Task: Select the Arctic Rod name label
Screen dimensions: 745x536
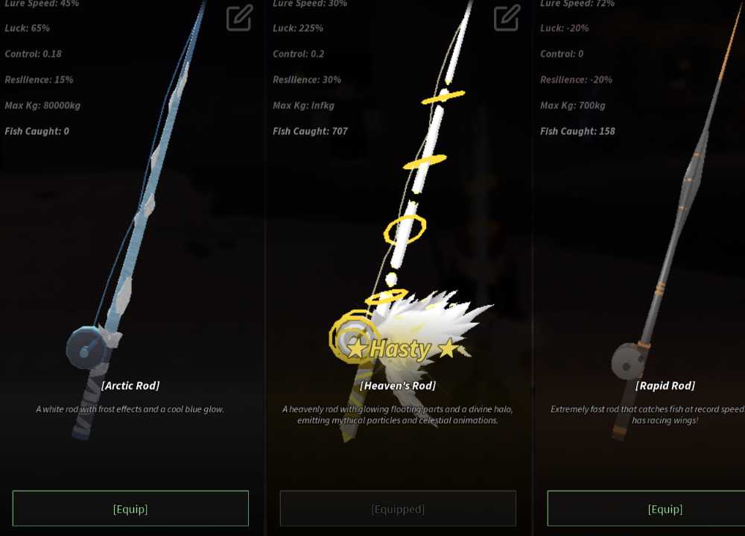Action: pos(130,385)
